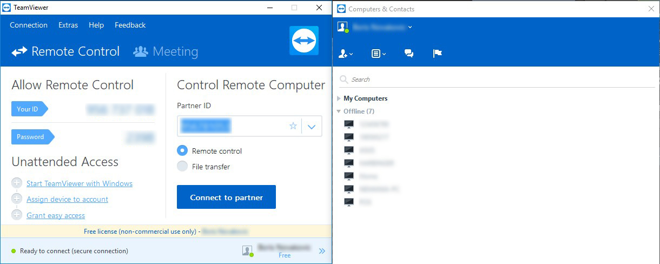Open the list options dropdown icon
This screenshot has height=264, width=660.
(x=378, y=54)
